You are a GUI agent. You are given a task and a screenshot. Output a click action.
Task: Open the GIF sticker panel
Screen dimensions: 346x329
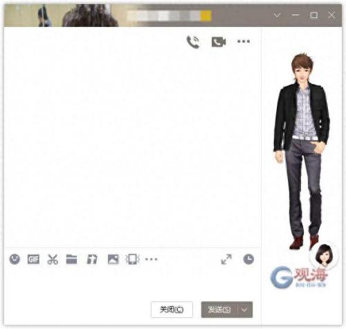pos(33,260)
